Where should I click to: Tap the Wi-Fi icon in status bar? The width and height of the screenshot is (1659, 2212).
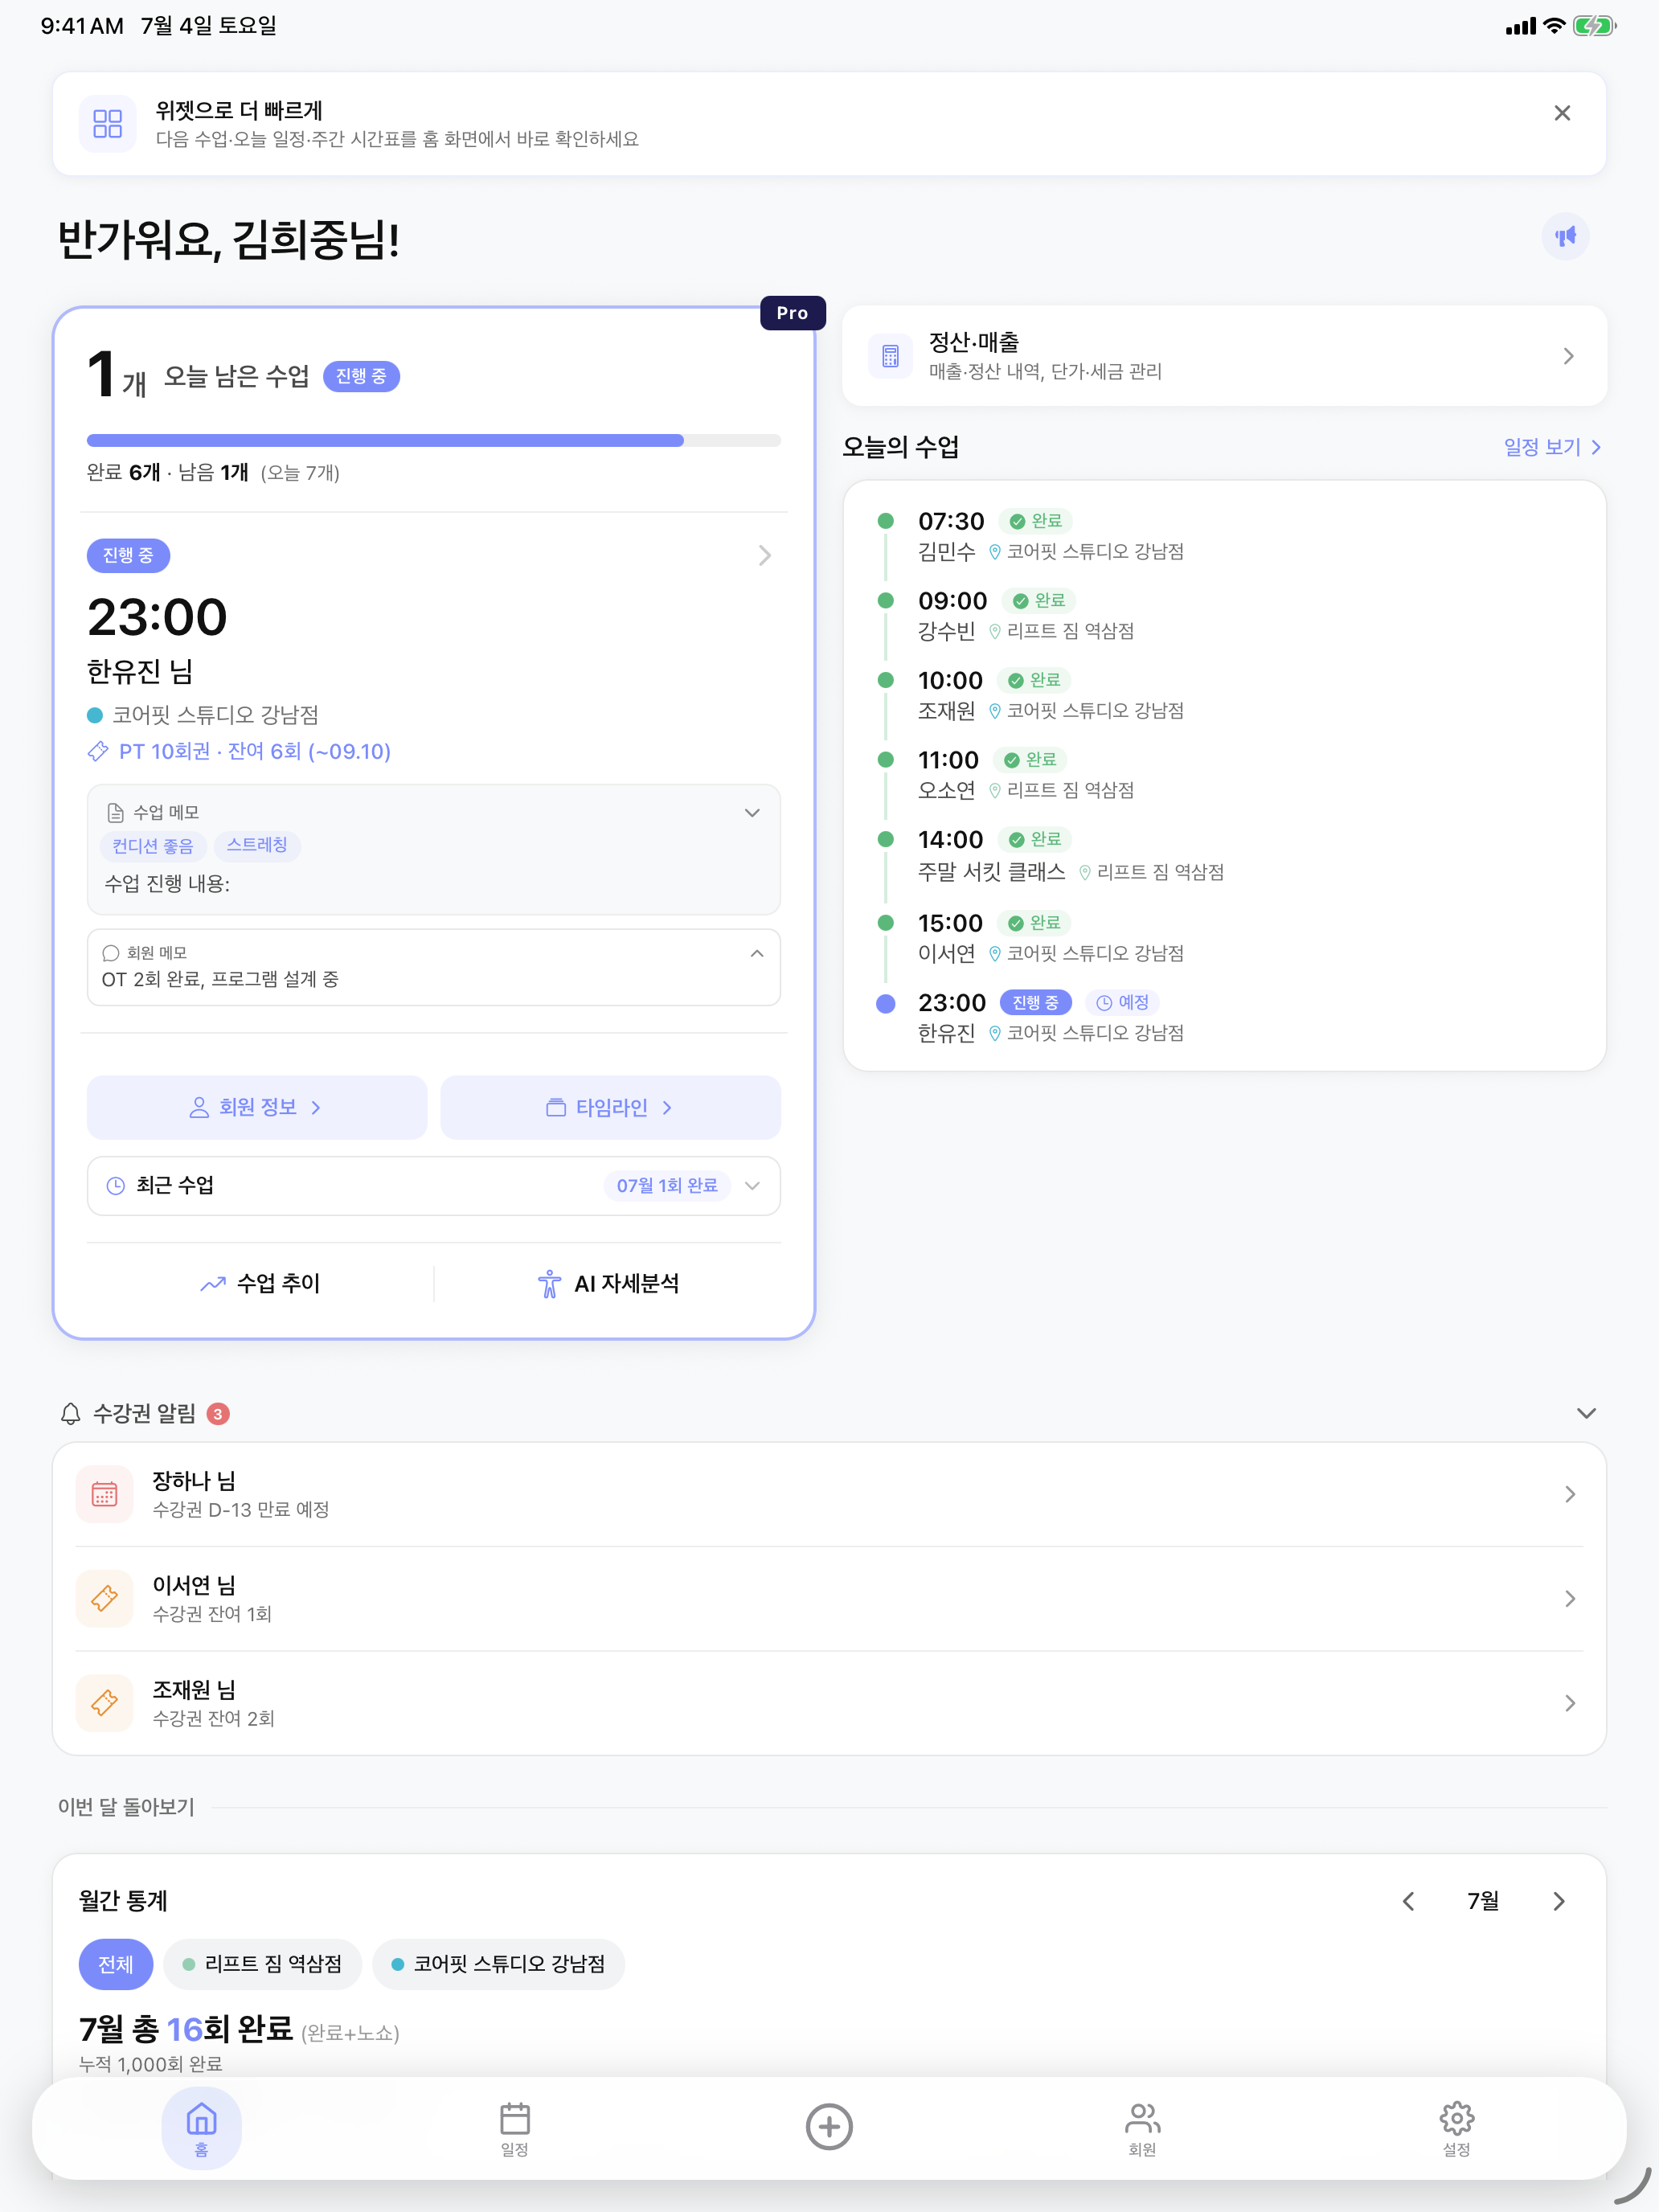1554,26
